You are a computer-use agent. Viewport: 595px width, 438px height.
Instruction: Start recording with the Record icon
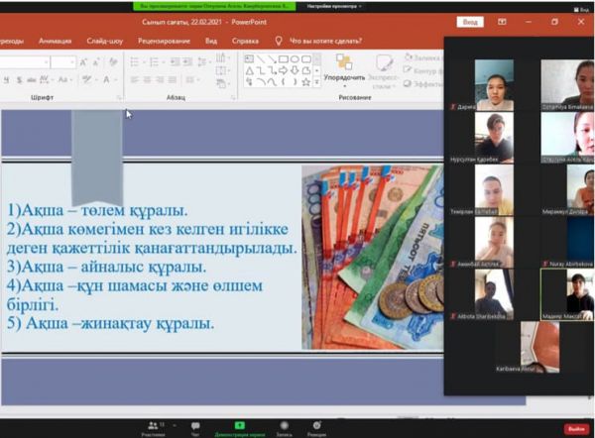pyautogui.click(x=284, y=425)
